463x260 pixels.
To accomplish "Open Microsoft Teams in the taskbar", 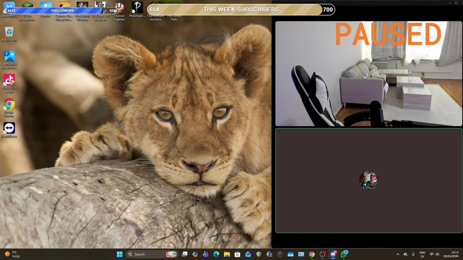I will click(205, 254).
